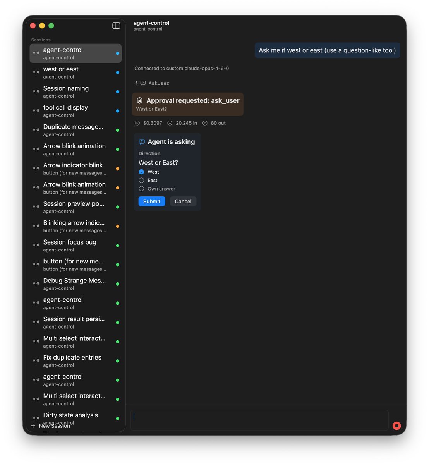Click the tokens-in download arrow icon

170,123
